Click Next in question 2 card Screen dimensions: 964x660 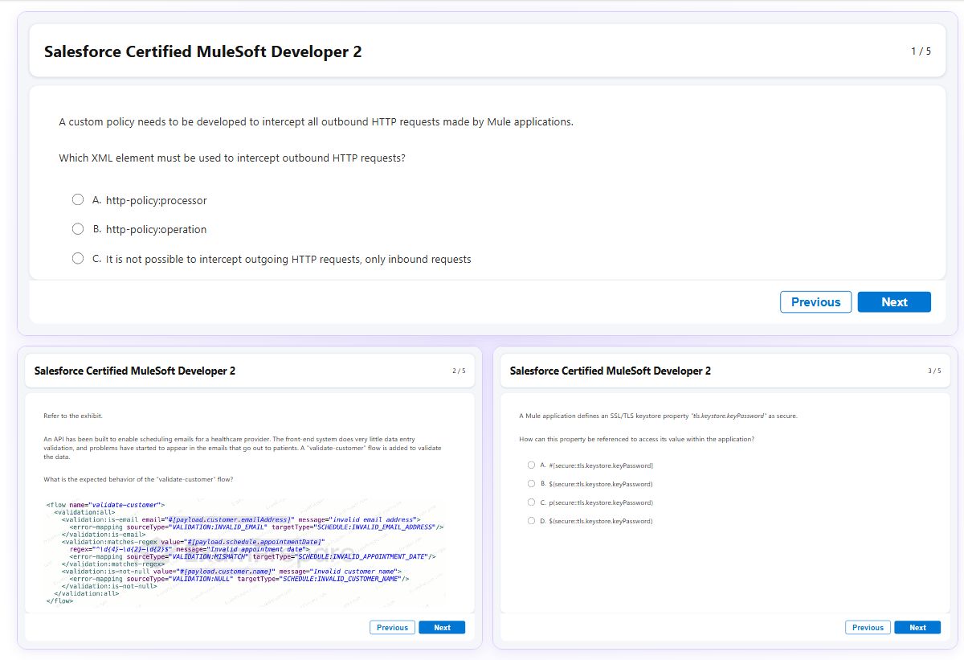[442, 627]
